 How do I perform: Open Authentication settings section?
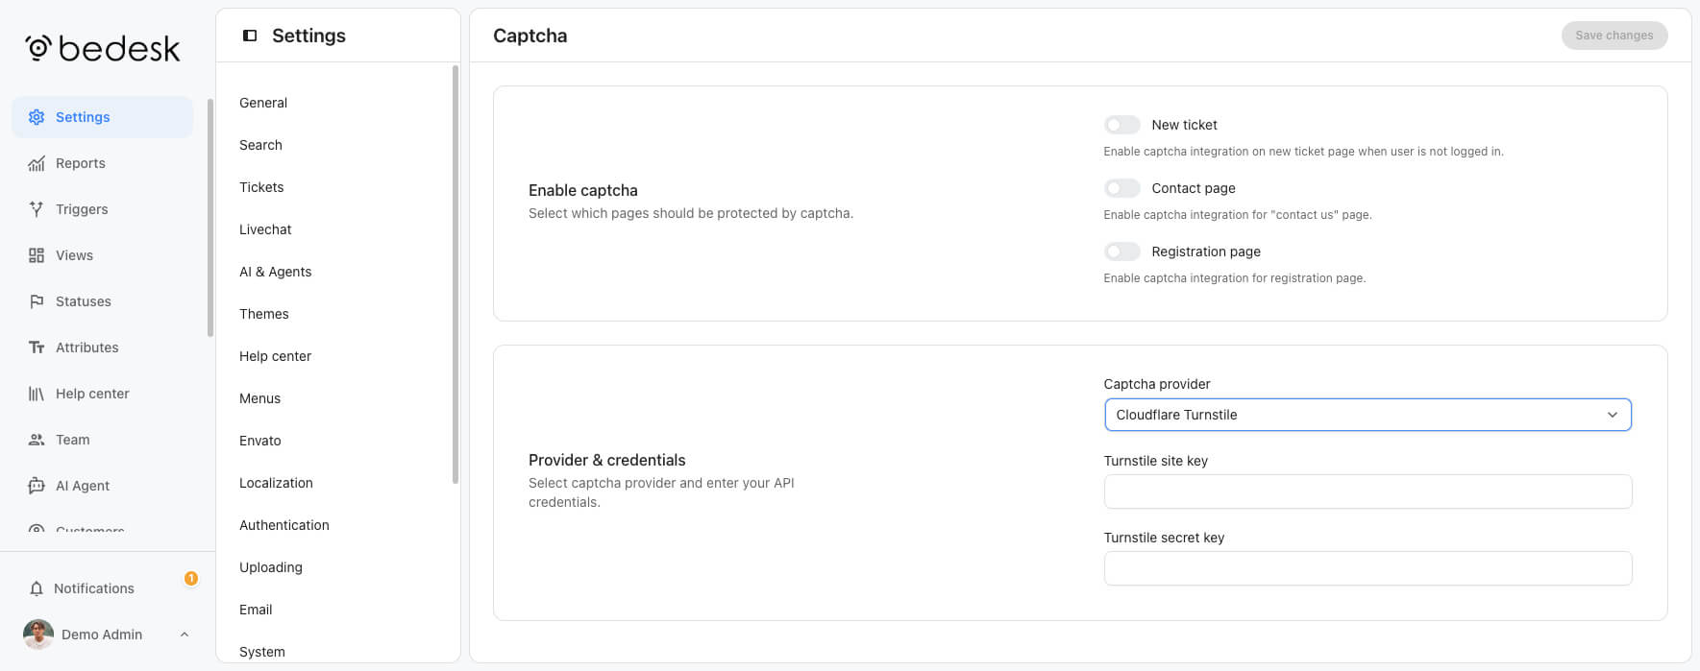click(x=284, y=525)
